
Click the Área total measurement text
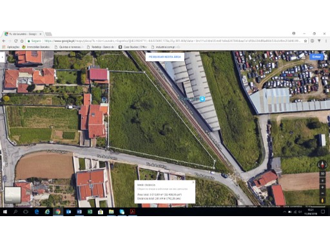tap(159, 194)
